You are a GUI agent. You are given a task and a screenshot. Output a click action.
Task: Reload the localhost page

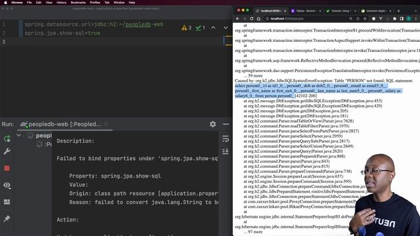(x=251, y=19)
